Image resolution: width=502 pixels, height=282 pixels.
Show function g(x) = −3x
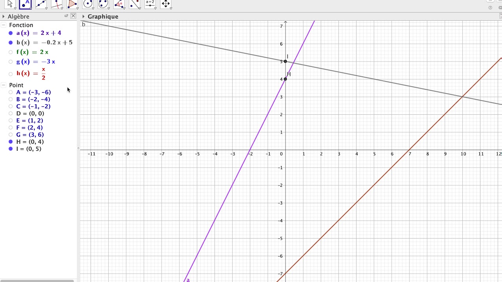pyautogui.click(x=11, y=61)
